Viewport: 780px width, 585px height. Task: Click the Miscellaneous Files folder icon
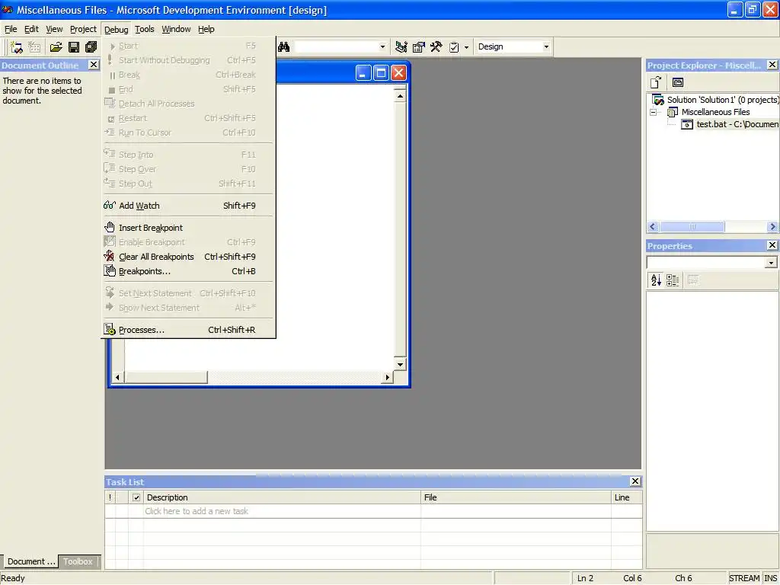(x=673, y=113)
